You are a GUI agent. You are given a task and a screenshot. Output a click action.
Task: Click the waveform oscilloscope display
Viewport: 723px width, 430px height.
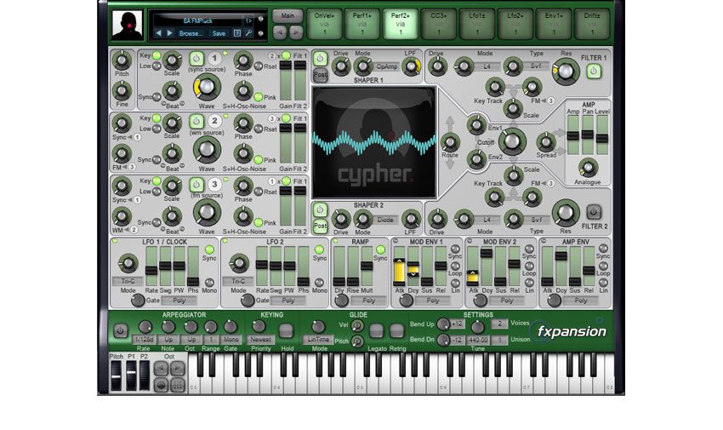374,142
